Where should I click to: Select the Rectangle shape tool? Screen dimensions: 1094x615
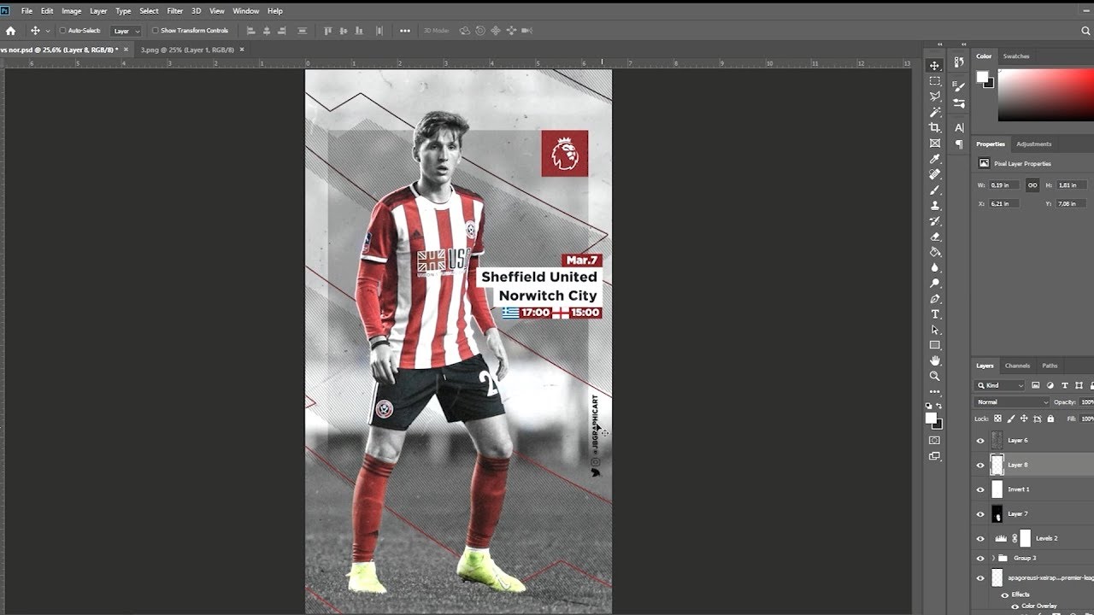(x=935, y=345)
